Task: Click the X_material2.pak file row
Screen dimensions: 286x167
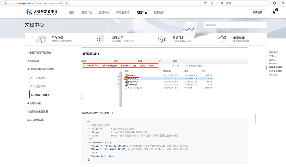Action: coord(168,88)
